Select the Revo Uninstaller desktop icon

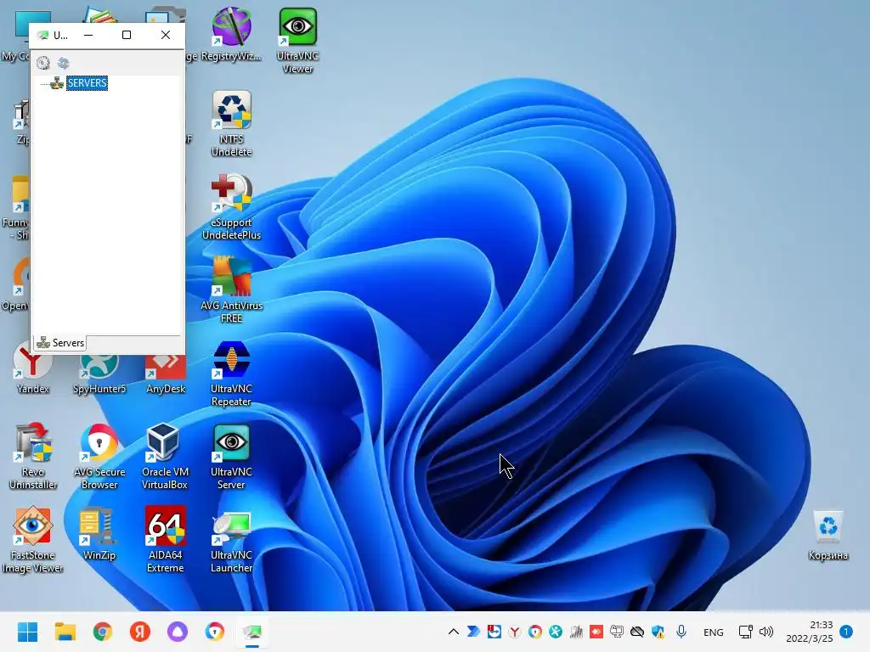point(33,456)
